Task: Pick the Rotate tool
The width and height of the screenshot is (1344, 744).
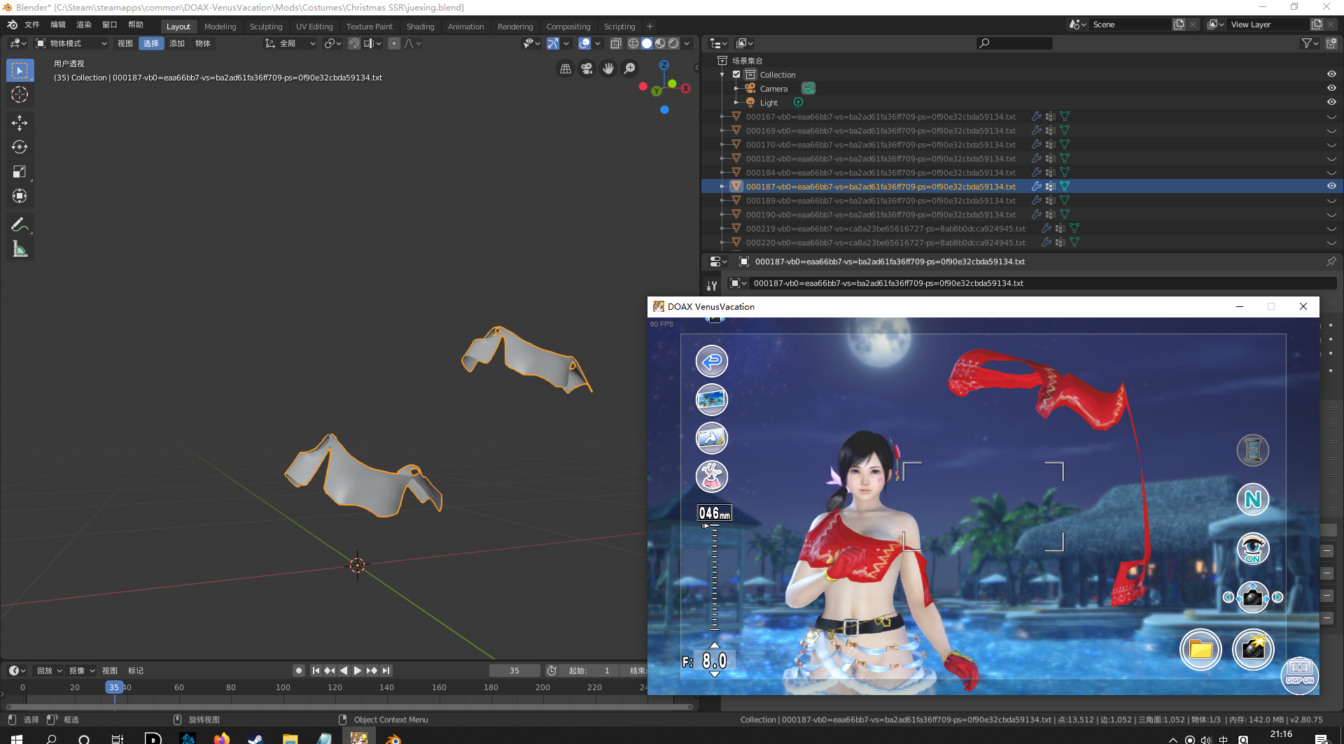Action: [x=20, y=148]
